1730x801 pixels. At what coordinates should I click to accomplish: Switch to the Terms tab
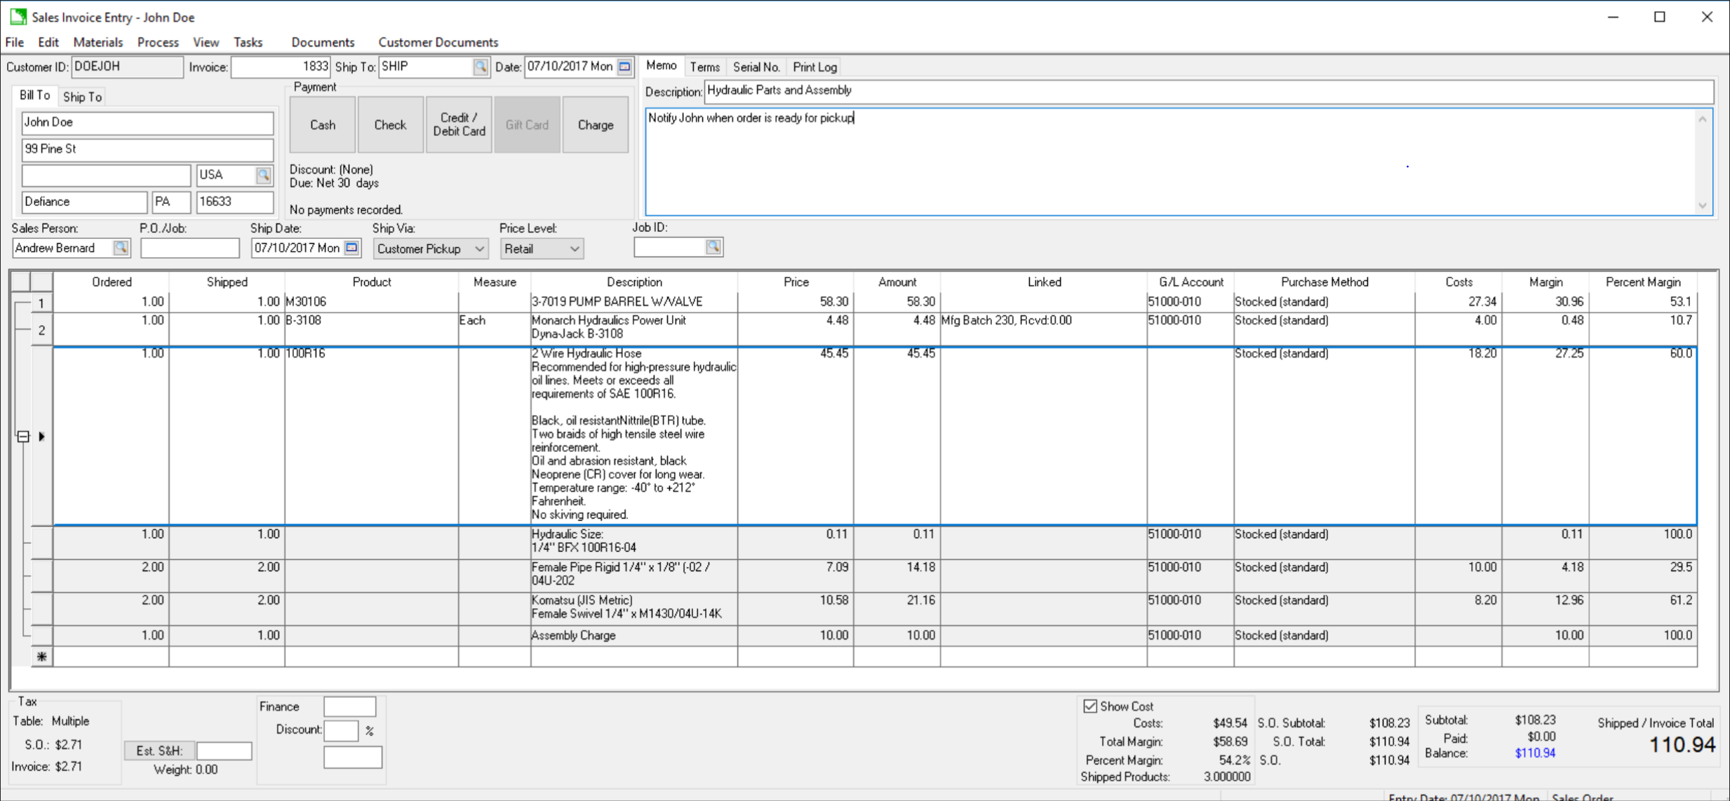tap(704, 67)
